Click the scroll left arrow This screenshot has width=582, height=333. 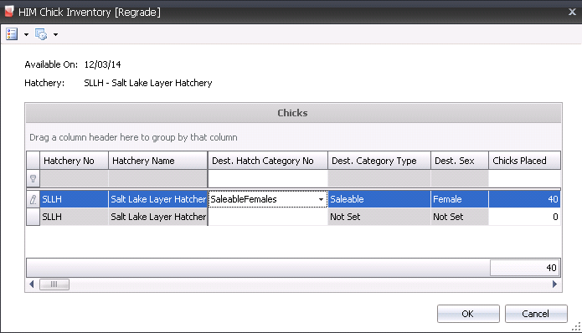pyautogui.click(x=32, y=284)
